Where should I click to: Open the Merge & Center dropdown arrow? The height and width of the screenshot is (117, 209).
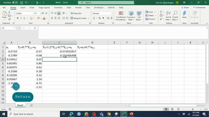88,18
